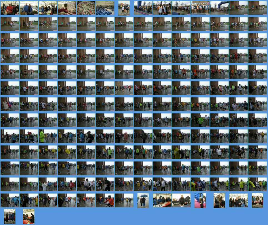Open lineup of runners in white vests photo

(x=201, y=8)
